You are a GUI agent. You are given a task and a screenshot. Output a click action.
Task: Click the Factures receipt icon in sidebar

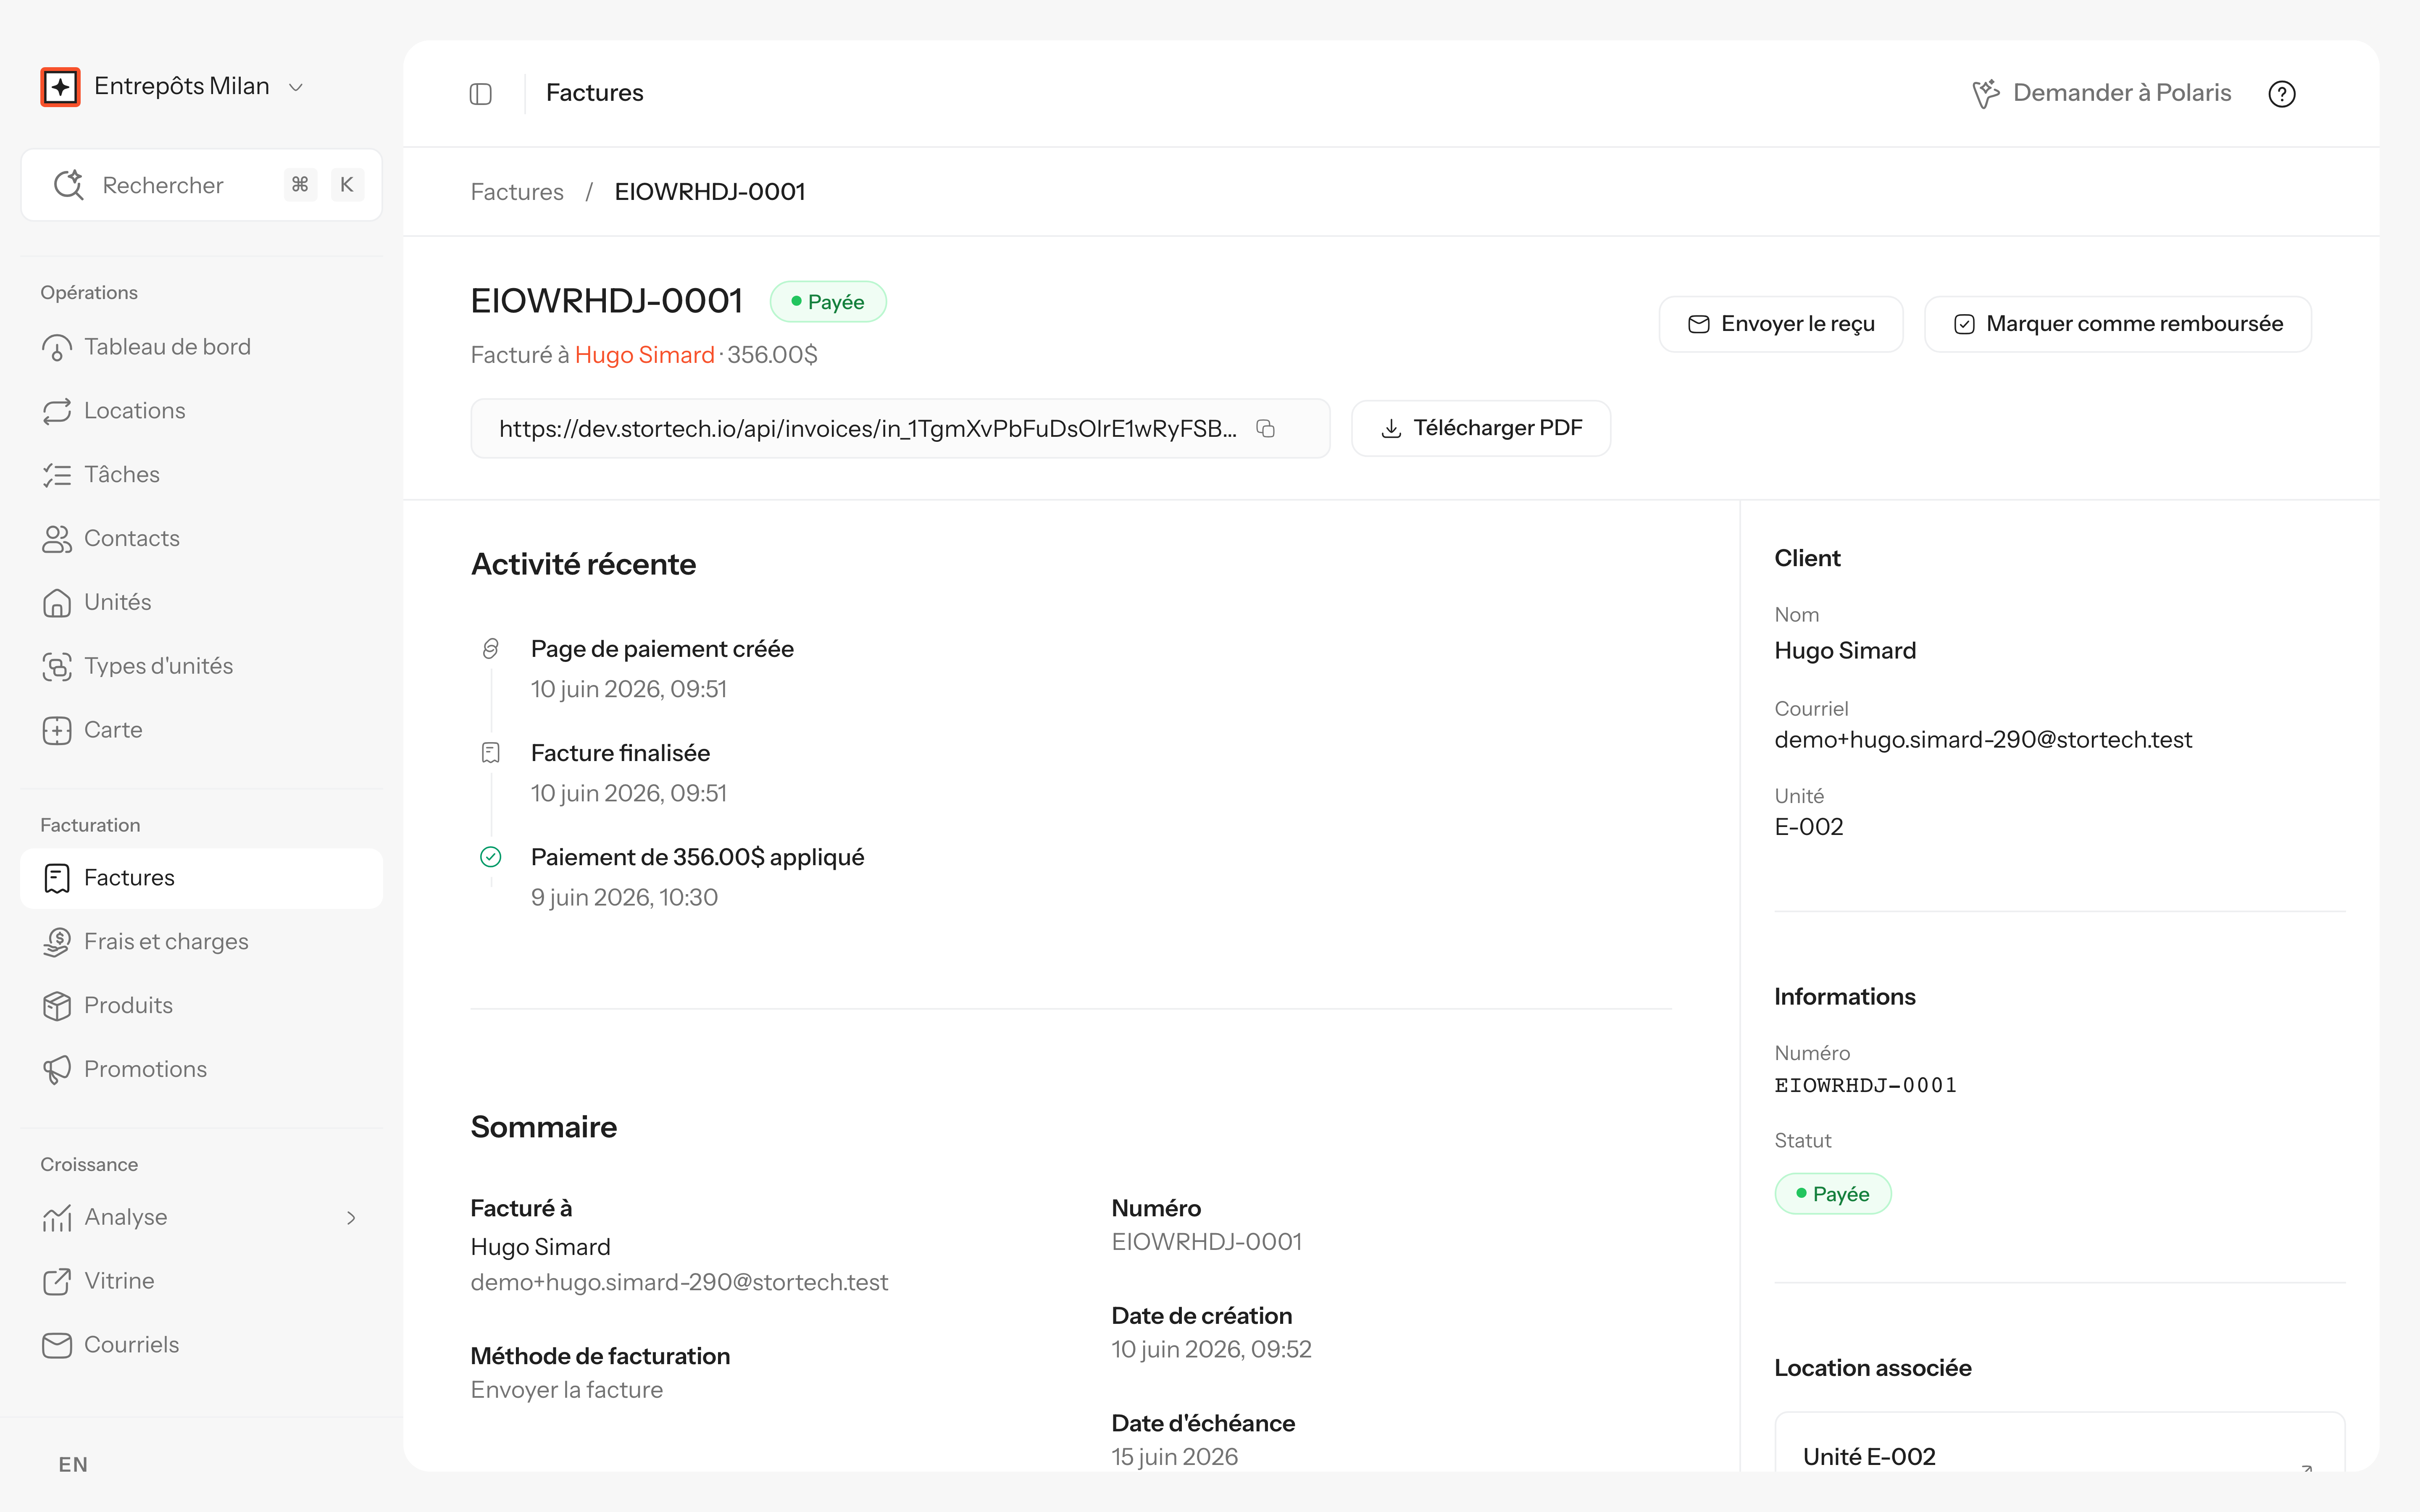[57, 878]
